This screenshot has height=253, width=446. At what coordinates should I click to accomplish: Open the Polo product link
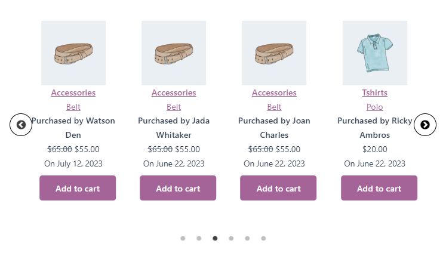(374, 107)
